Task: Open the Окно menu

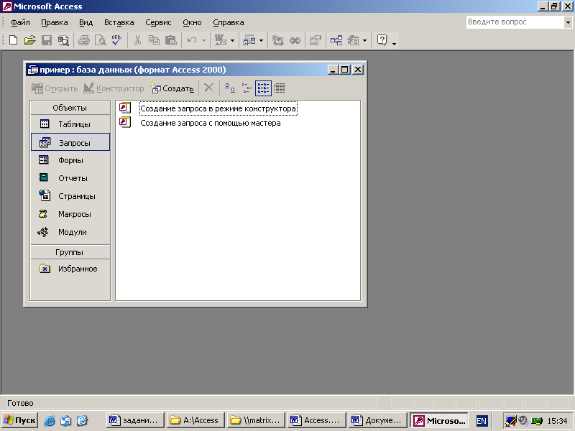Action: coord(192,22)
